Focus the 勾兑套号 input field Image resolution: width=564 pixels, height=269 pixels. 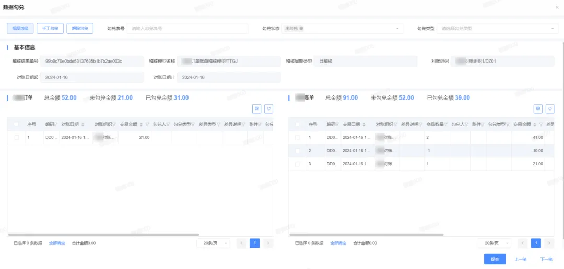pyautogui.click(x=187, y=28)
